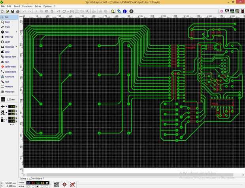Select the SMD-Pad tool
The height and width of the screenshot is (188, 245).
[x=9, y=37]
